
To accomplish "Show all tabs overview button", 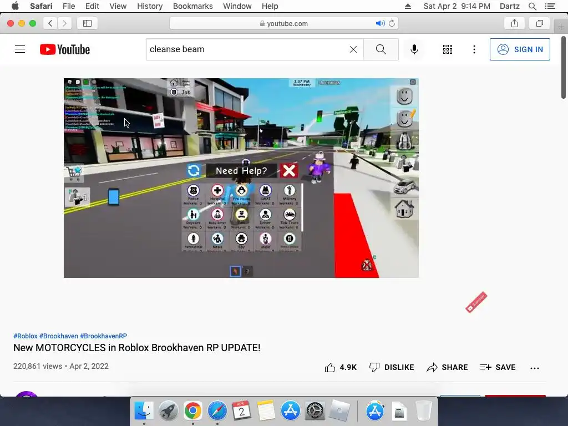I will (x=539, y=23).
